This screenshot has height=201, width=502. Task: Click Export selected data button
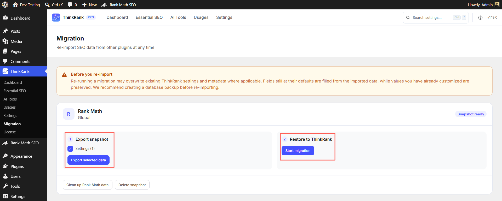click(88, 160)
